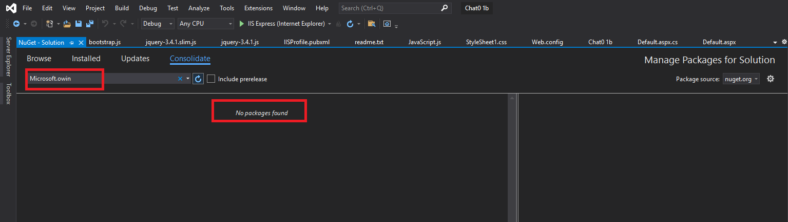Expand the browser refresh dropdown arrow
Viewport: 788px width, 222px height.
pos(359,24)
